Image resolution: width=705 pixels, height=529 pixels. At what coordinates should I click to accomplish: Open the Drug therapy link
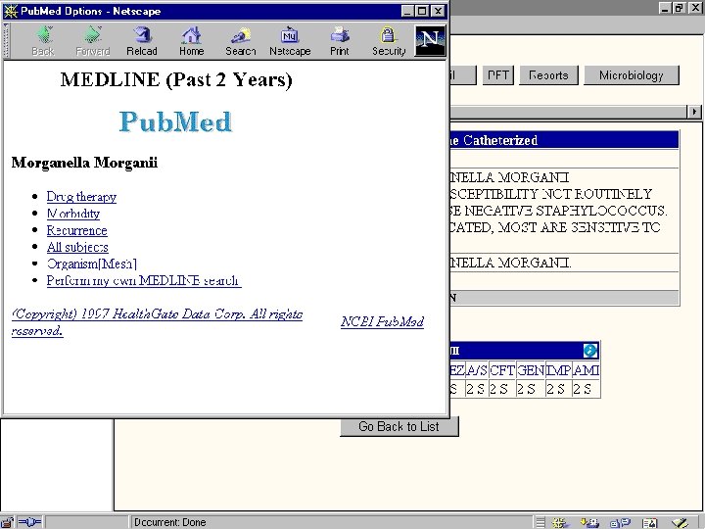click(81, 197)
